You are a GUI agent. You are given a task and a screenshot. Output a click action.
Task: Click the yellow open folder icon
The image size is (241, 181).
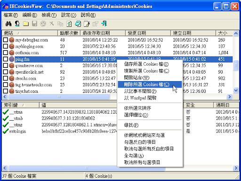click(x=26, y=24)
